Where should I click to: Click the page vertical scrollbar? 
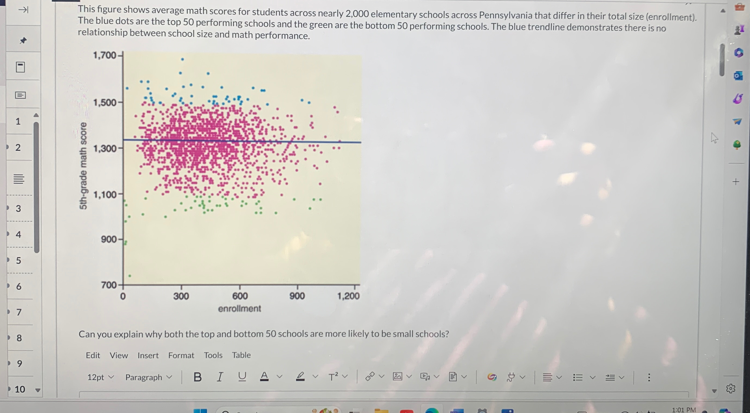722,60
